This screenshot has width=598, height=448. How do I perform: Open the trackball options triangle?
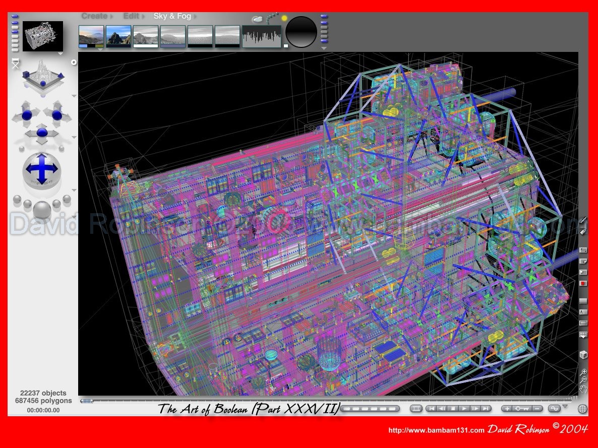(74, 190)
